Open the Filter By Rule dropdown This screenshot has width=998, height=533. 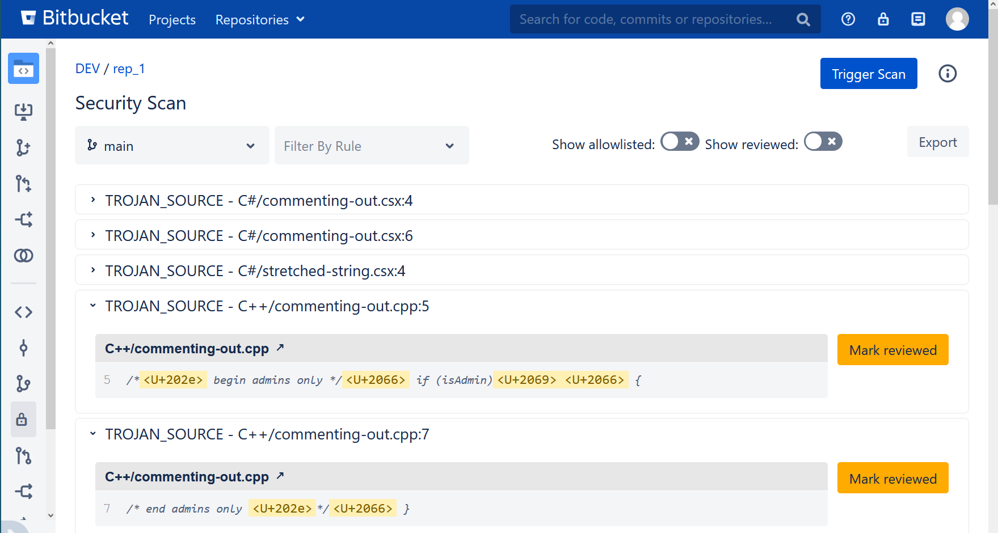[x=372, y=146]
